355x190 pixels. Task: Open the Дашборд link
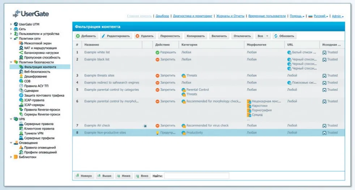click(x=162, y=16)
